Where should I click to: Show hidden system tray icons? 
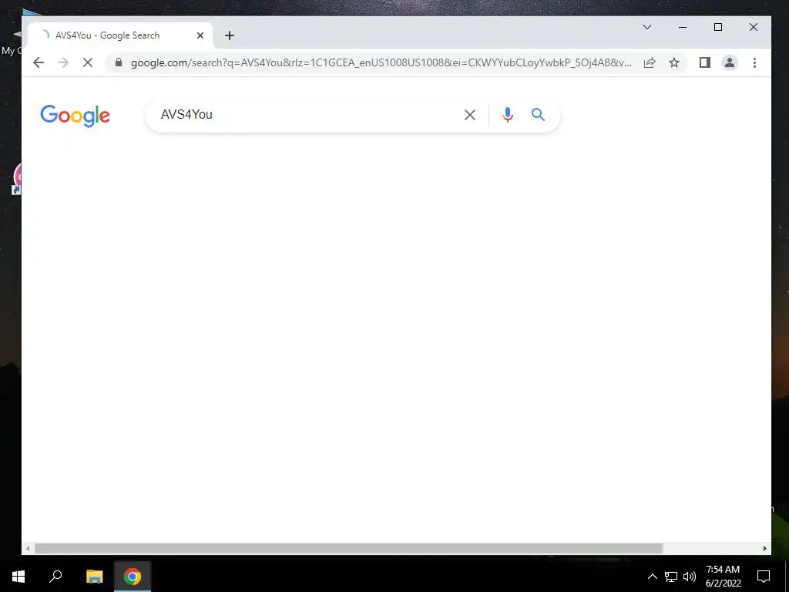tap(652, 577)
